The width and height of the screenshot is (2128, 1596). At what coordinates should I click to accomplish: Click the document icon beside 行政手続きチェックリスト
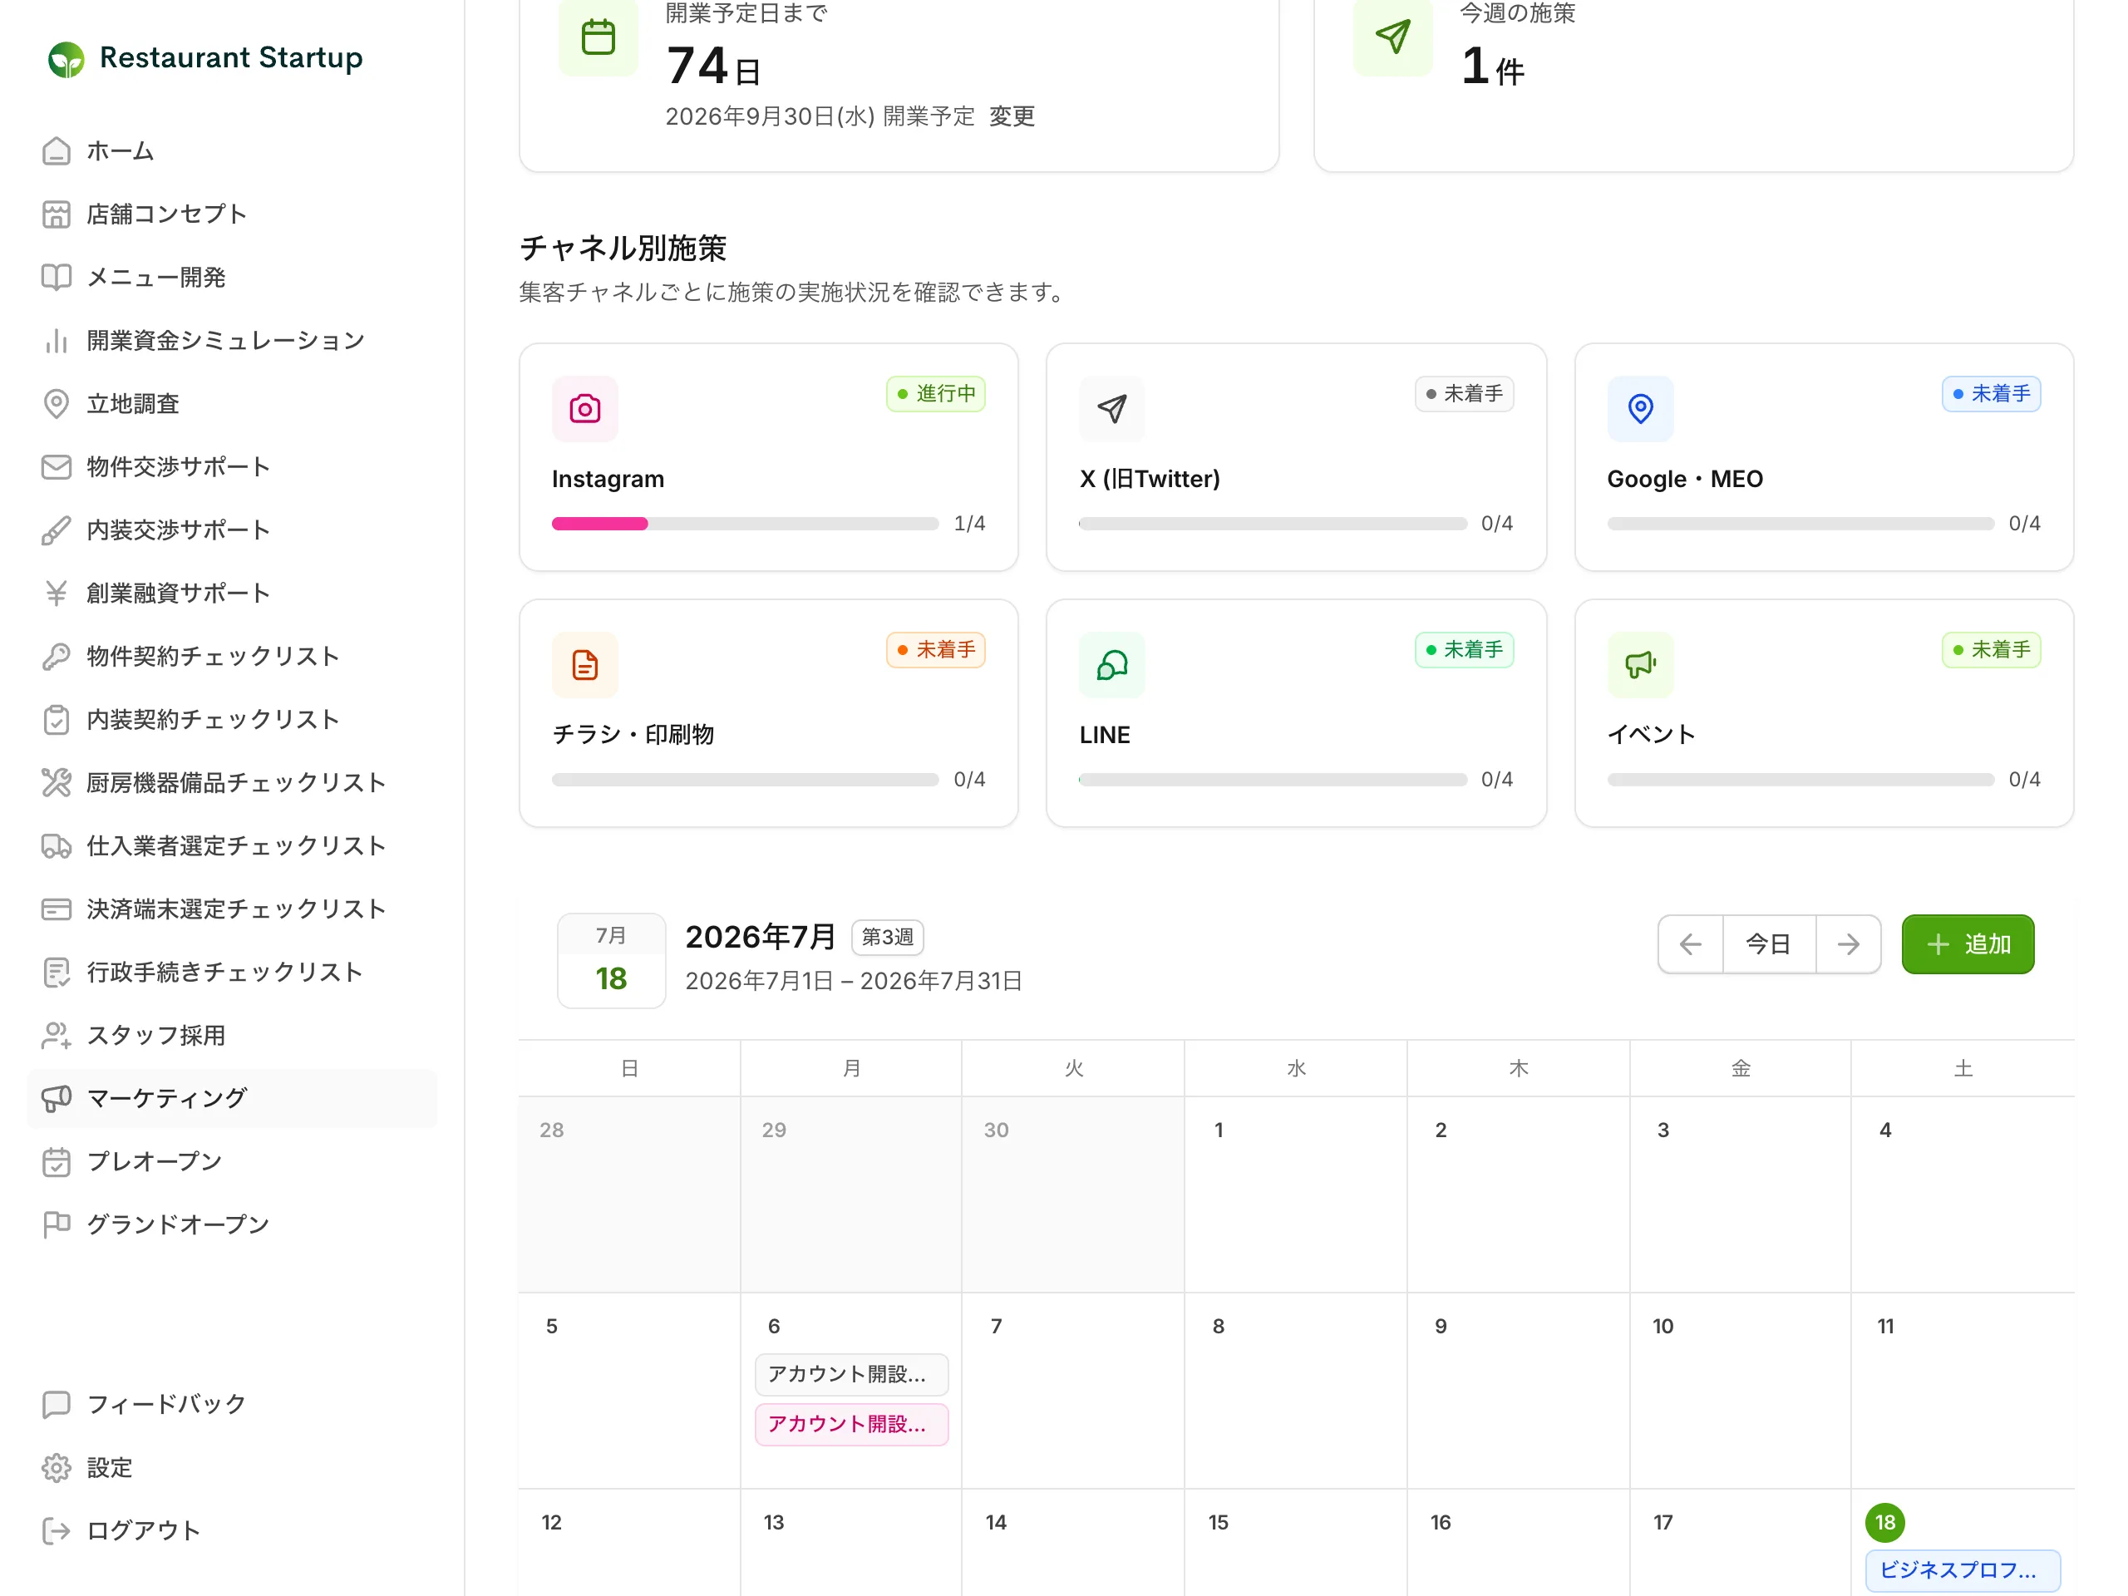57,972
